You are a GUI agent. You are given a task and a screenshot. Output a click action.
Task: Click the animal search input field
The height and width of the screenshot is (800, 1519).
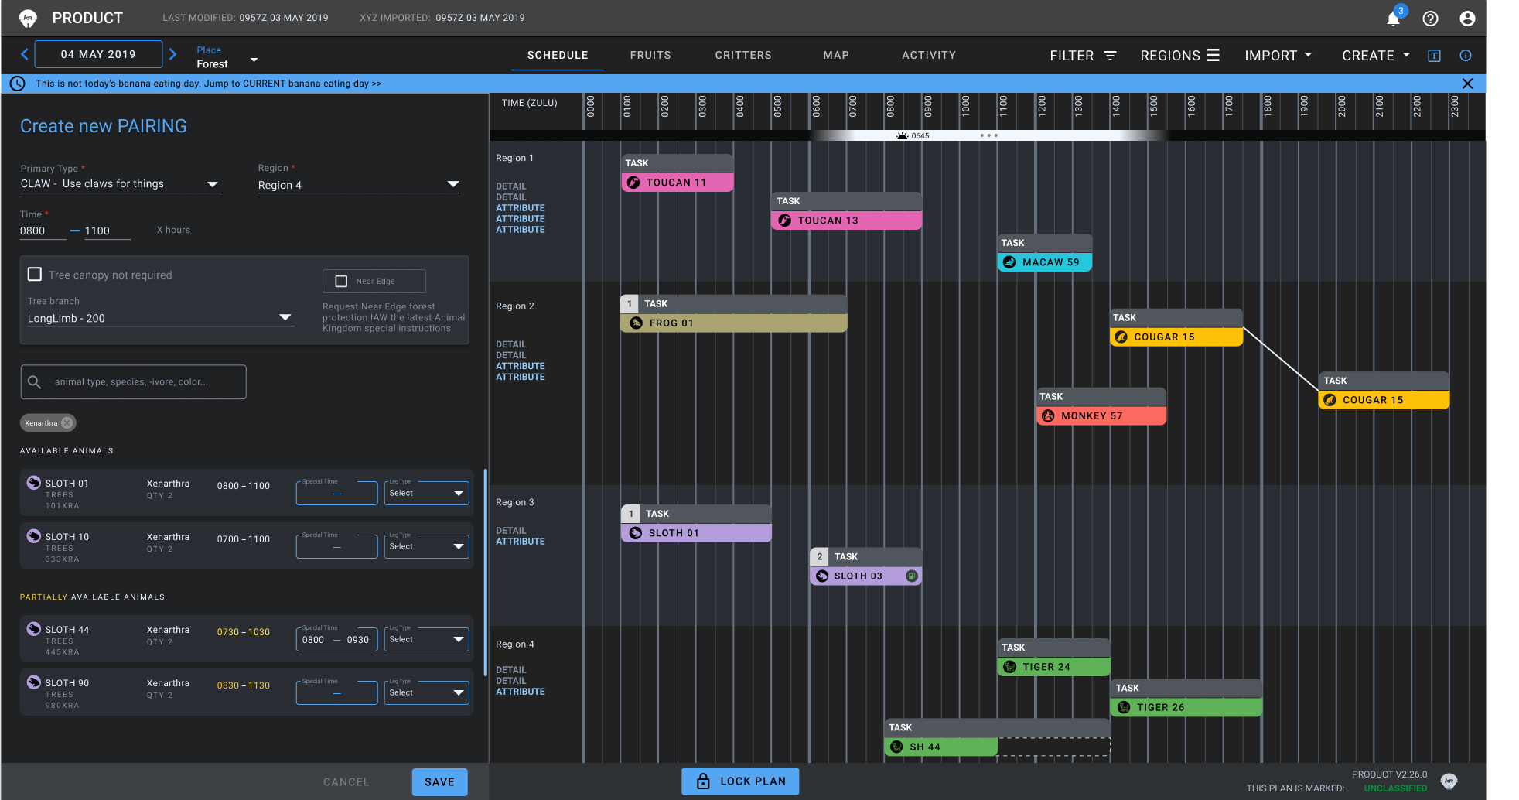133,382
